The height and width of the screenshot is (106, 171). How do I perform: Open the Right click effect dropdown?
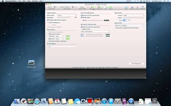(60, 39)
